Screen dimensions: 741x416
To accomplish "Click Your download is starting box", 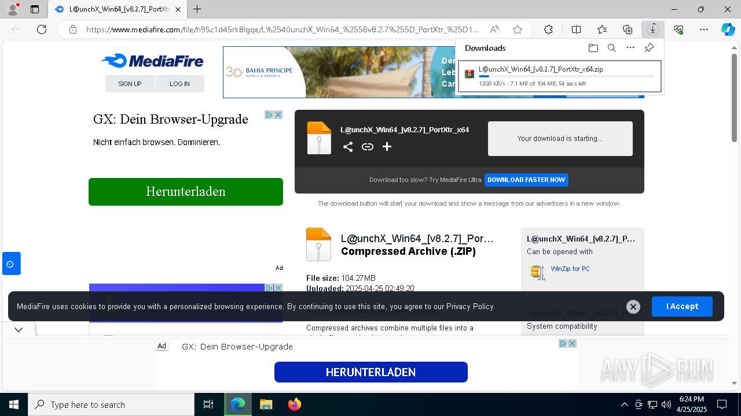I will pos(560,139).
